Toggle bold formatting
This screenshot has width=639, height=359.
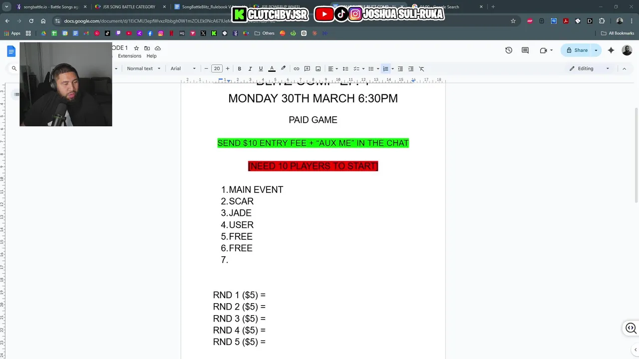pos(240,69)
